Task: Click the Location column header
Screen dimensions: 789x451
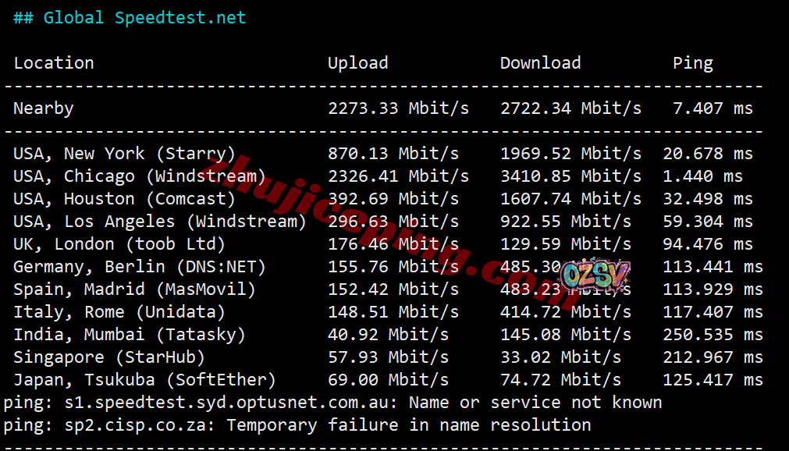Action: (54, 63)
